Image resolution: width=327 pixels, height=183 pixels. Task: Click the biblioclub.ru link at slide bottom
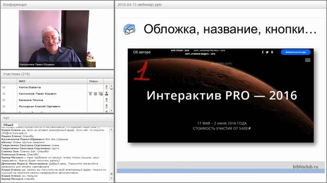pos(306,166)
